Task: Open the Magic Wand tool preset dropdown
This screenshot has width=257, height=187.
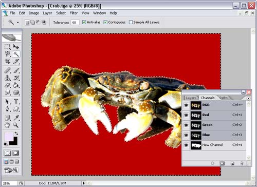Action: 17,23
